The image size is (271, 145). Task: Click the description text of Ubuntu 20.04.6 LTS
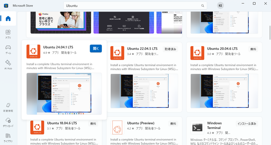[224, 67]
